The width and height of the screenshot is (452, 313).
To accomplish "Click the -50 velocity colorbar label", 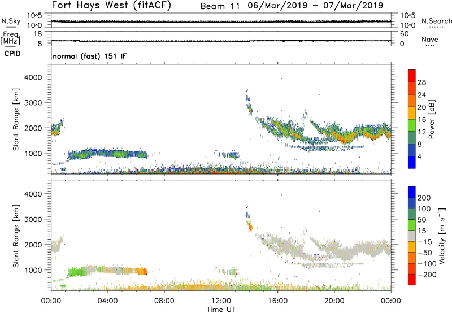I will click(425, 253).
